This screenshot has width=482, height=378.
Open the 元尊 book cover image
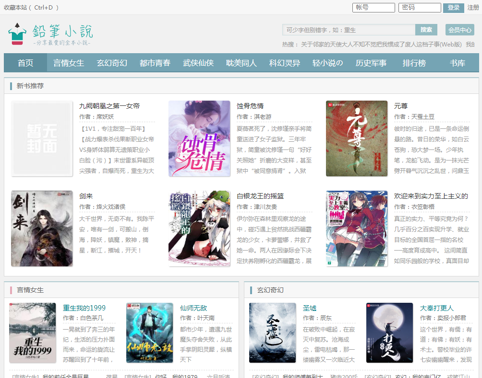coord(356,138)
